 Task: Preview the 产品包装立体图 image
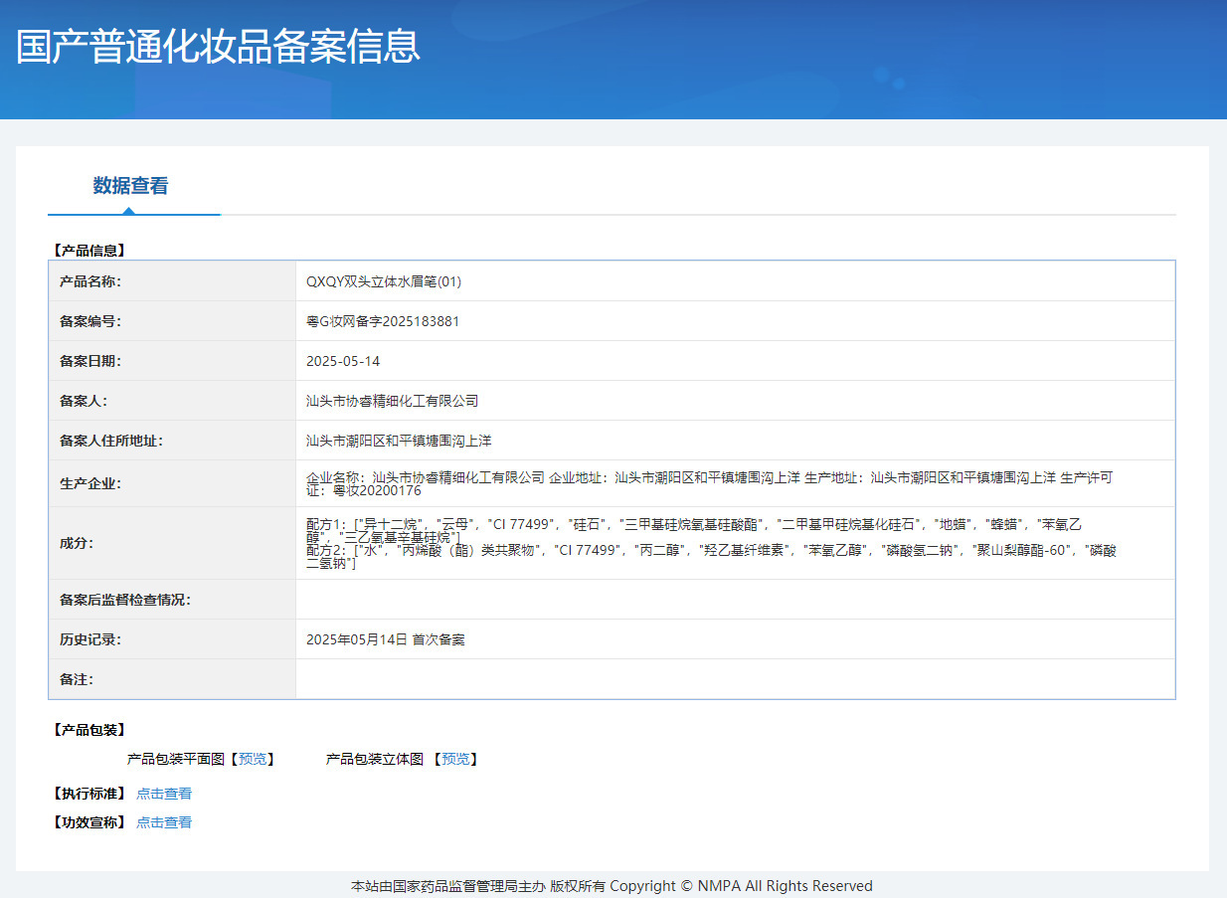click(455, 759)
